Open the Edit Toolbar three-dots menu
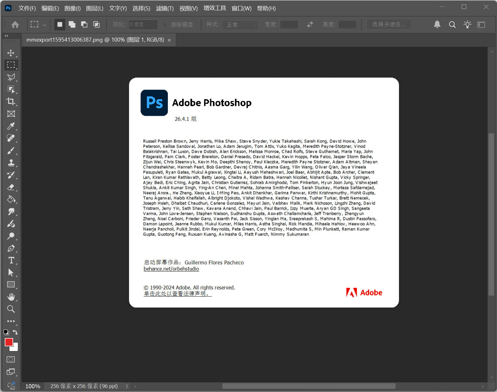This screenshot has height=392, width=497. 11,321
